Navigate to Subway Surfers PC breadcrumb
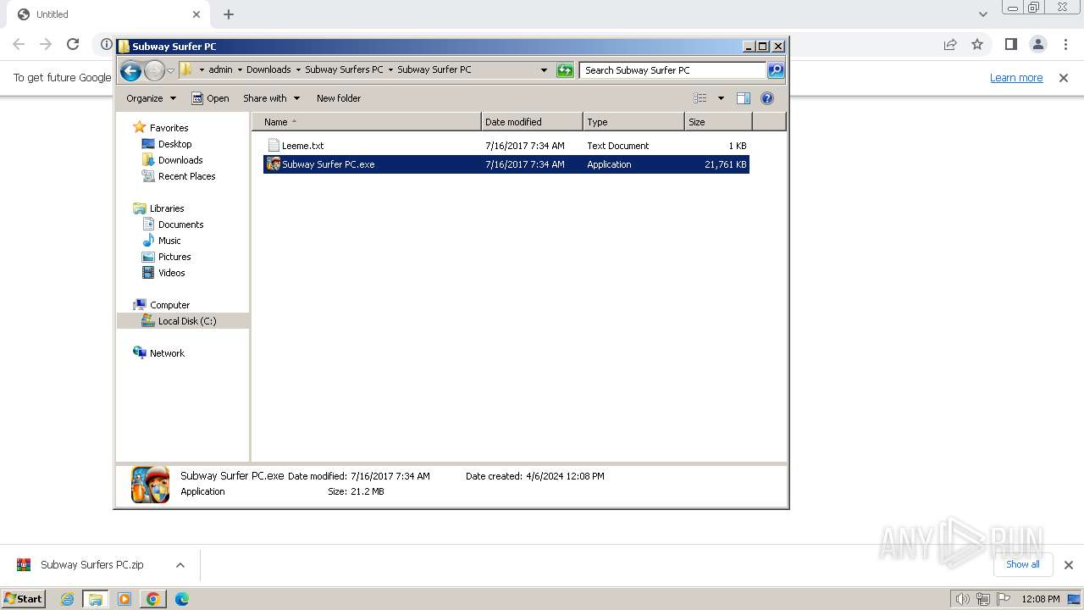This screenshot has width=1084, height=610. pyautogui.click(x=344, y=70)
